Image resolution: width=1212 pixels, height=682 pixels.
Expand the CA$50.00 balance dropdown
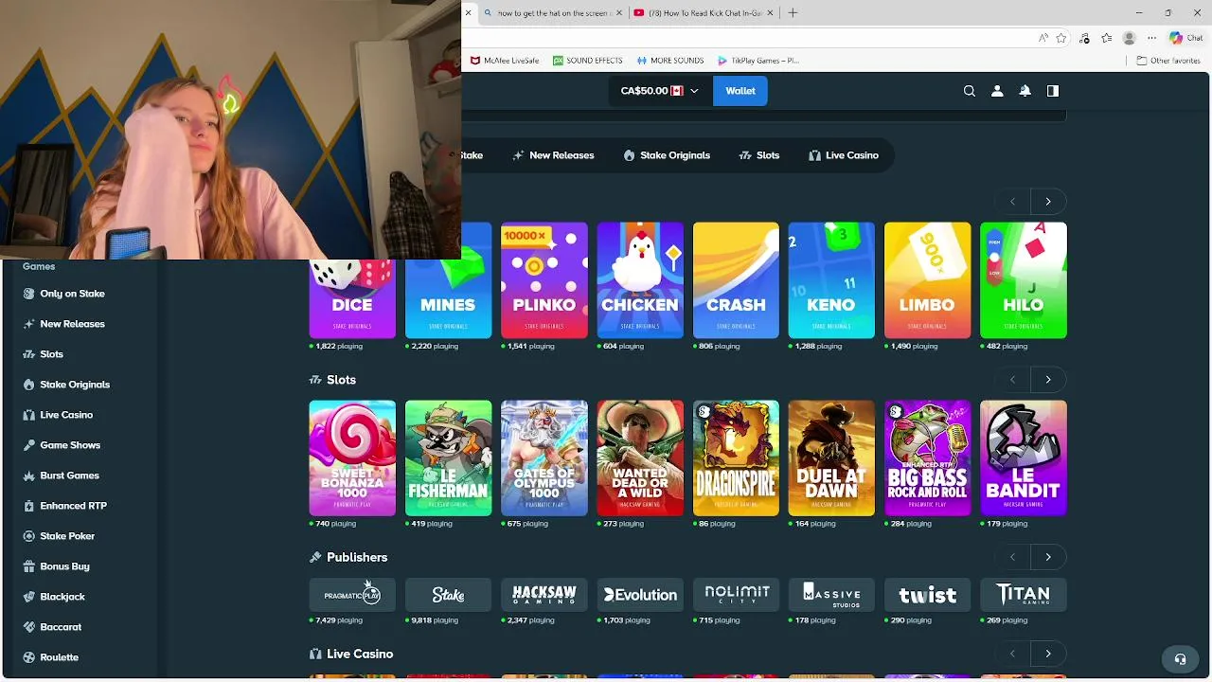[659, 91]
